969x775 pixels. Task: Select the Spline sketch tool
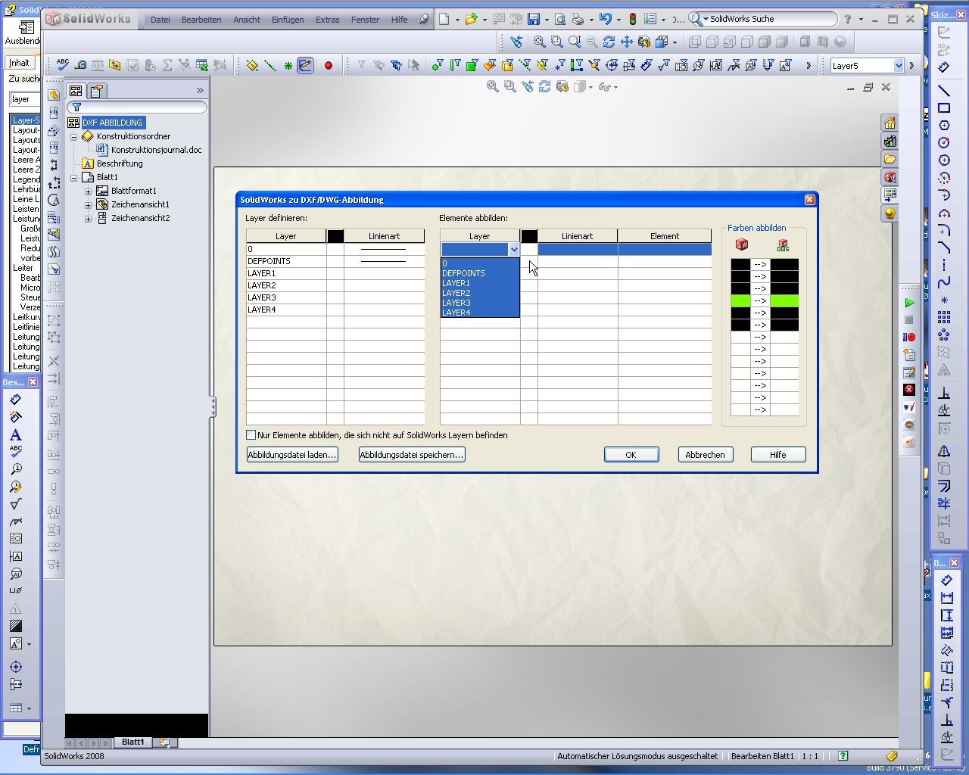coord(944,282)
